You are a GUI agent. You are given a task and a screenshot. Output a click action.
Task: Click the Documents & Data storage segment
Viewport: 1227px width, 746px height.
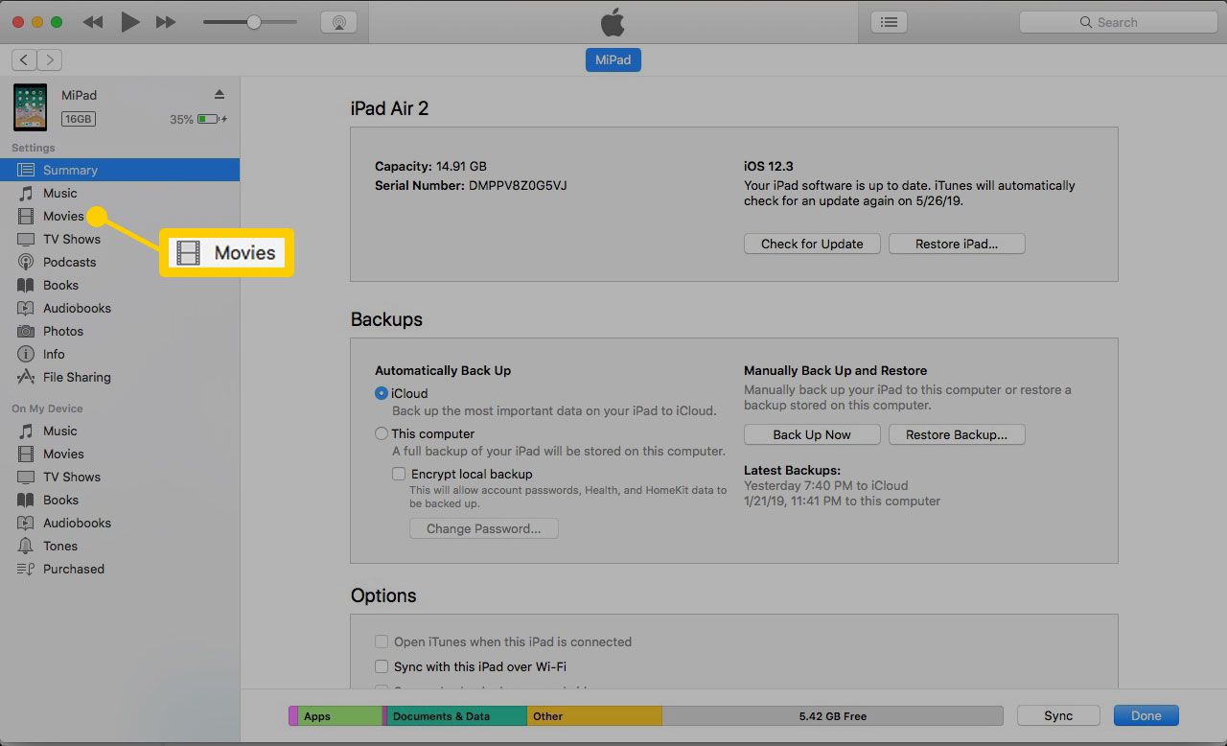click(x=455, y=716)
